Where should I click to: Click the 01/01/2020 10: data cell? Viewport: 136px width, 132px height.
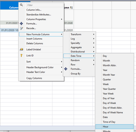10,30
